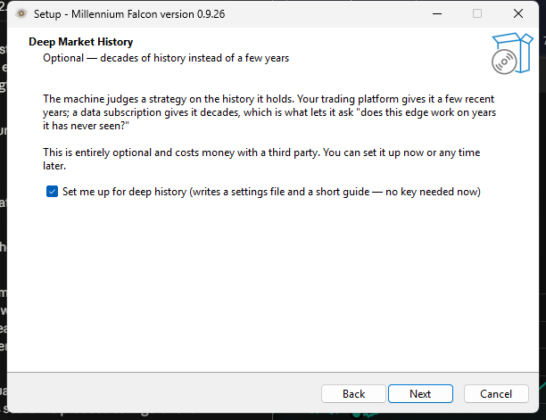The image size is (546, 420).
Task: Cancel the Millennium Falcon setup
Action: coord(496,394)
